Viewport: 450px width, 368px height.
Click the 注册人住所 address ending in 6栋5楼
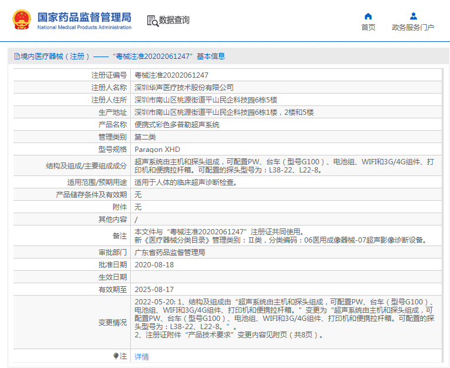pyautogui.click(x=206, y=100)
